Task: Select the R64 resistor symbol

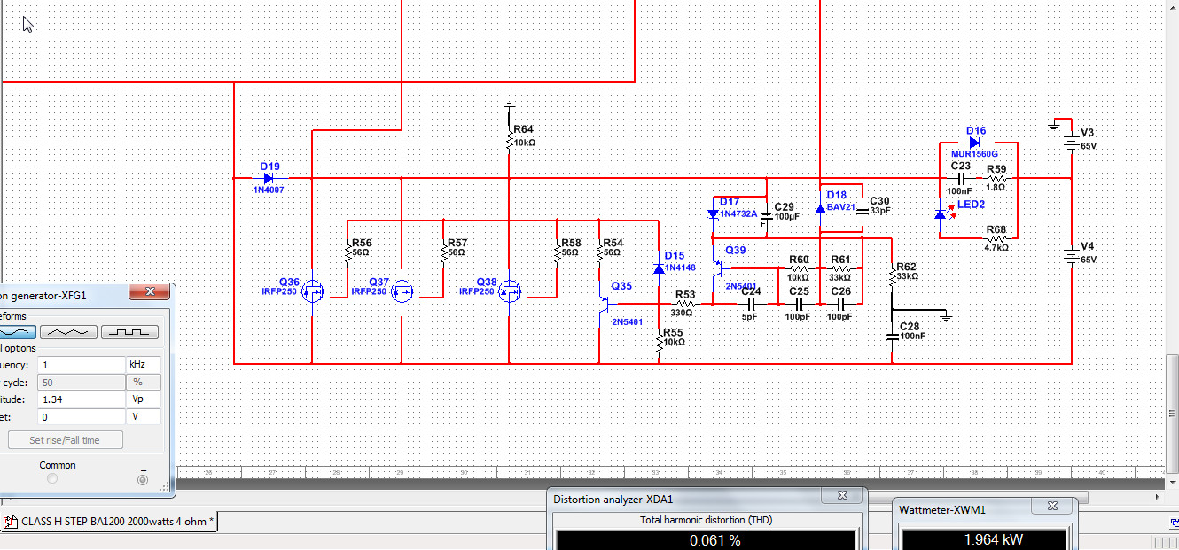Action: 510,141
